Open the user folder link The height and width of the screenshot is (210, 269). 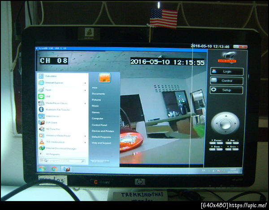[x=95, y=88]
